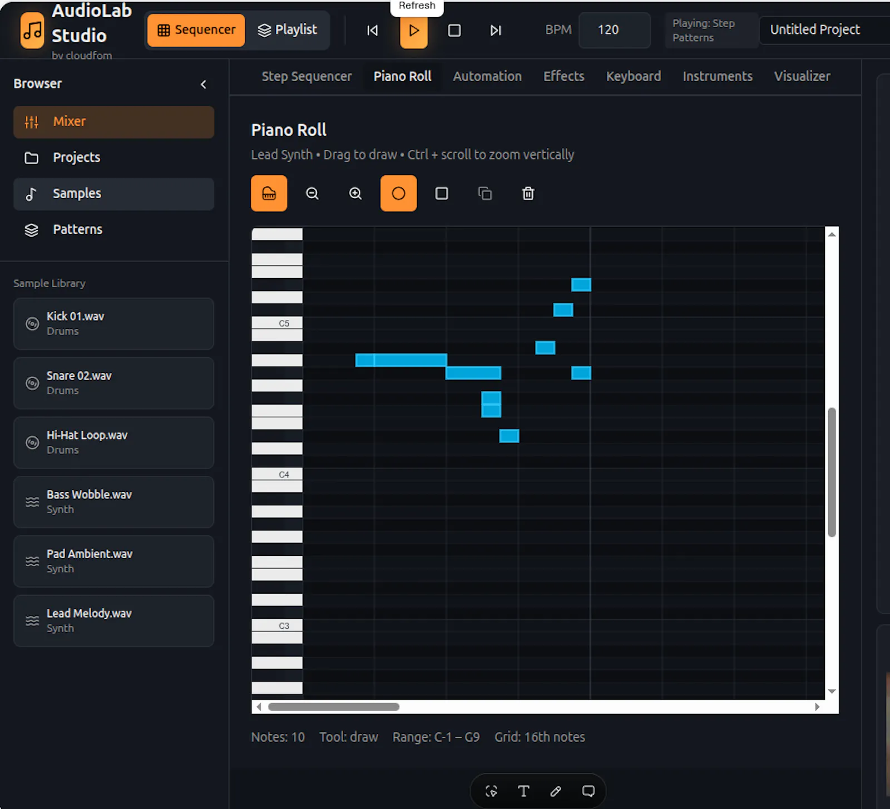Click the orange Play button
The width and height of the screenshot is (890, 809).
click(x=414, y=30)
